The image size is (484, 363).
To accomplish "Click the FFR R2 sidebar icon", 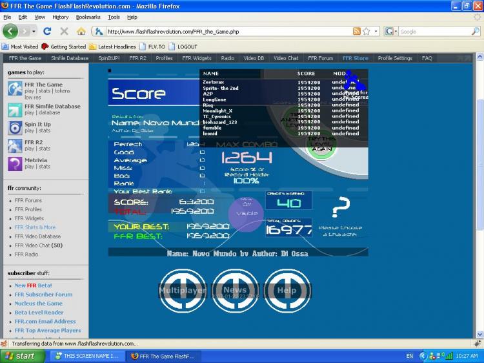I will (15, 146).
